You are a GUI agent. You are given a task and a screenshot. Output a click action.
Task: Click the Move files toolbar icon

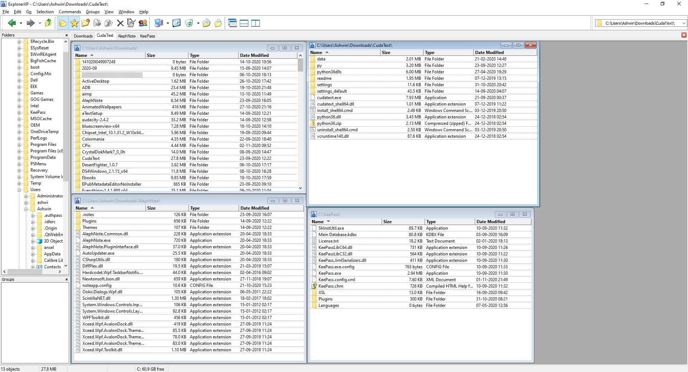(x=109, y=23)
